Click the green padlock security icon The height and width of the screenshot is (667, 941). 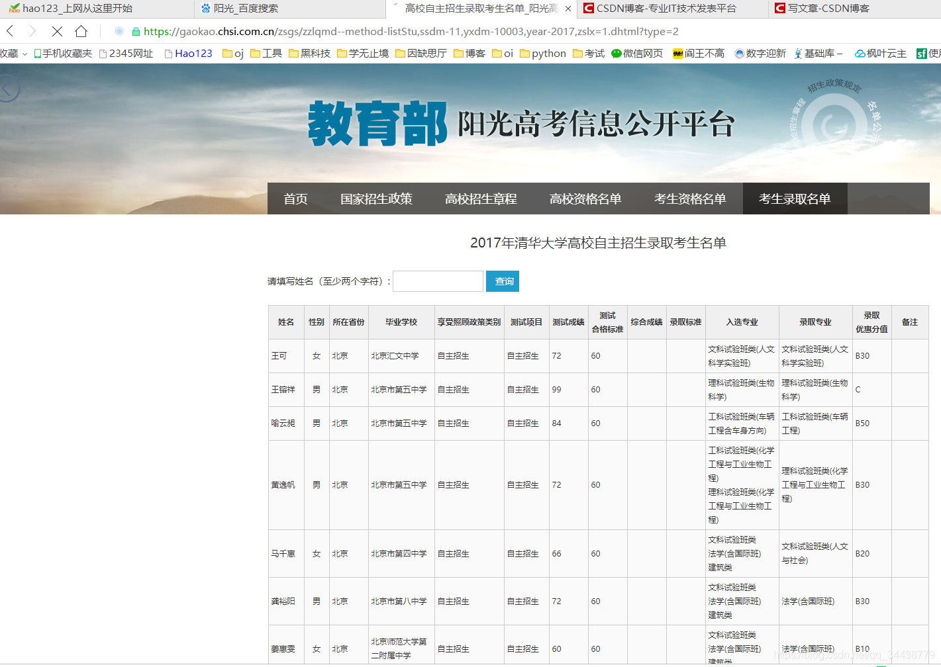pyautogui.click(x=136, y=31)
